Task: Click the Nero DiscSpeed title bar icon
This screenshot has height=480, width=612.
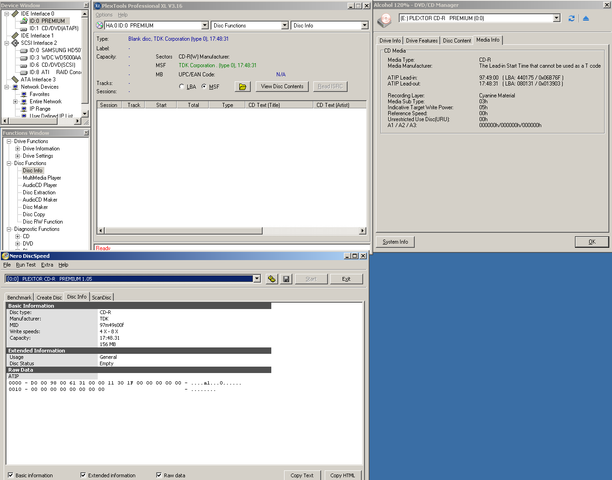Action: pos(5,256)
